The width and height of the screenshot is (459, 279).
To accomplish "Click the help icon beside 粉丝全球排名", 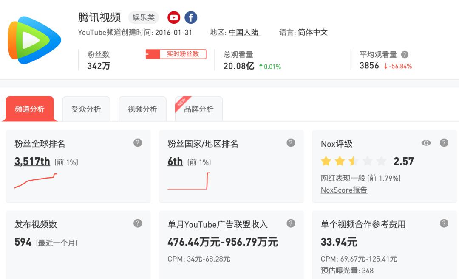I will (137, 143).
